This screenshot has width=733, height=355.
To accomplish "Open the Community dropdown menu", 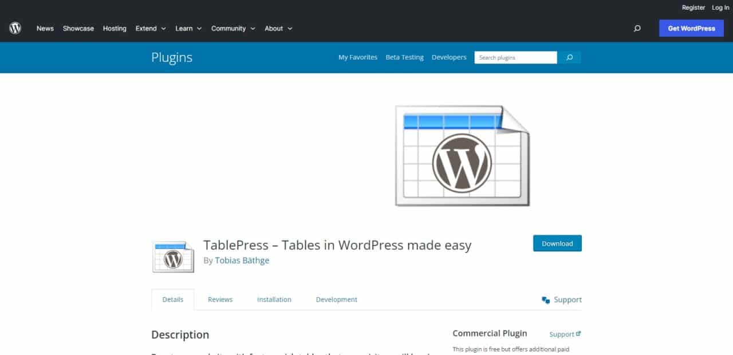I will point(233,28).
